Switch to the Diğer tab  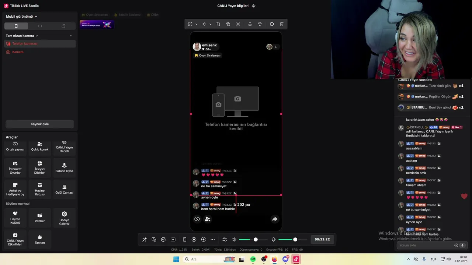[153, 15]
